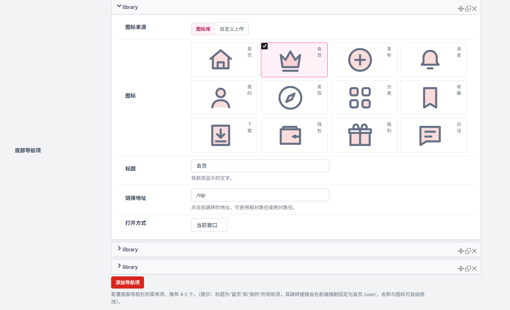The height and width of the screenshot is (310, 510).
Task: Click move handle of the last library panel
Action: point(461,269)
